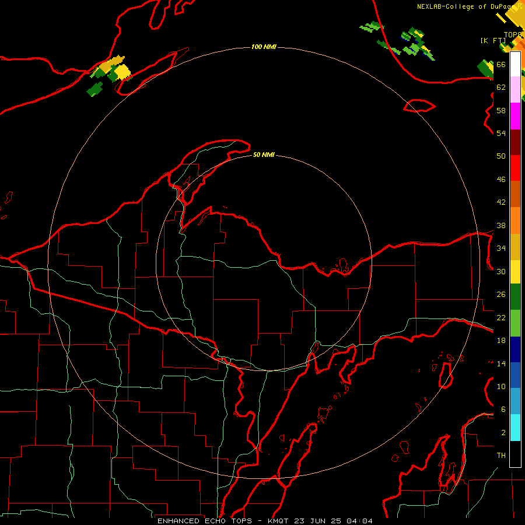Click the "34" scale value
Screen dimensions: 525x525
pos(501,249)
